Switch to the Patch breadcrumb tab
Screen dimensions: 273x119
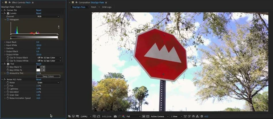(94, 7)
